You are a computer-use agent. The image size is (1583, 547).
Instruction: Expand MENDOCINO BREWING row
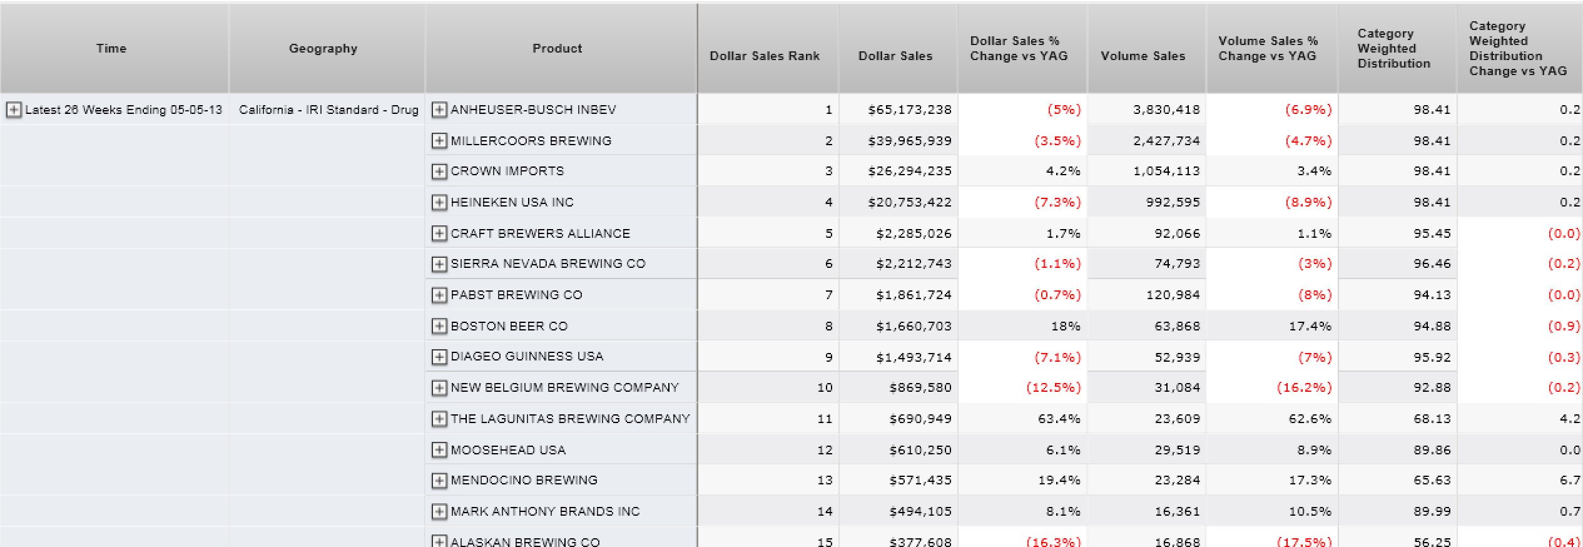(439, 481)
